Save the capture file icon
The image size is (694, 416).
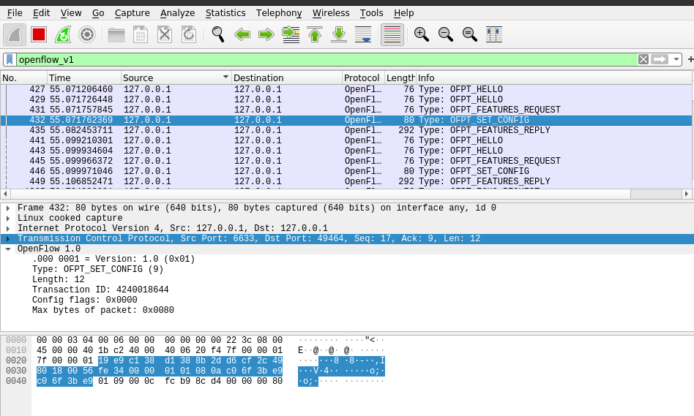click(x=141, y=34)
